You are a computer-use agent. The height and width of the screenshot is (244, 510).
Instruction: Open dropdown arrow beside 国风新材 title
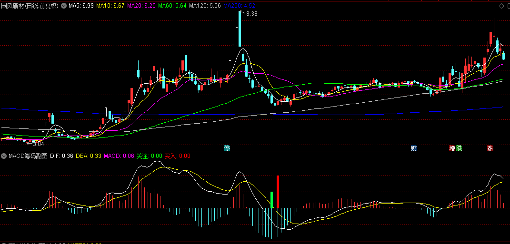tap(63, 6)
